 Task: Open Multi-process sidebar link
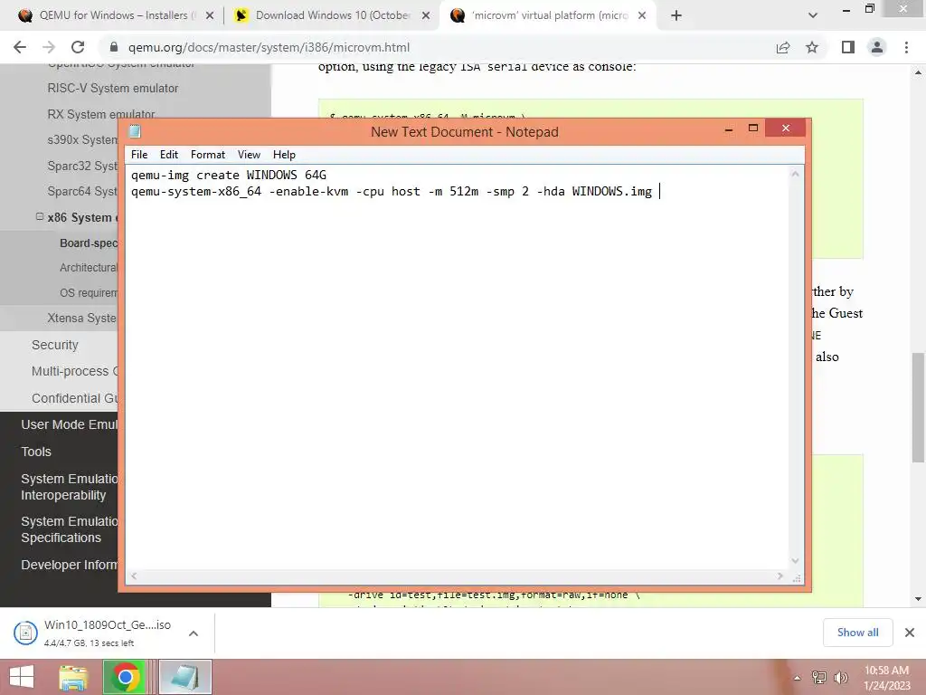click(x=74, y=371)
